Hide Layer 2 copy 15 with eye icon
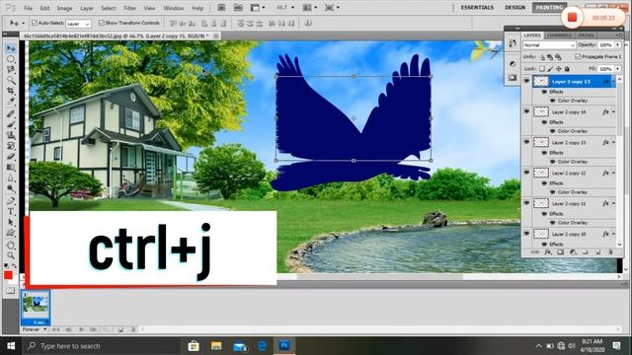 tap(526, 81)
